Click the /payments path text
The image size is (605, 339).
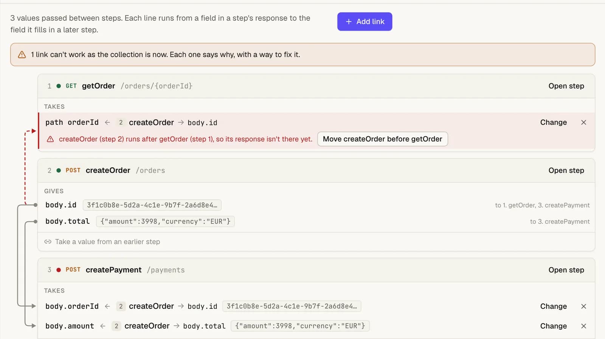(166, 270)
